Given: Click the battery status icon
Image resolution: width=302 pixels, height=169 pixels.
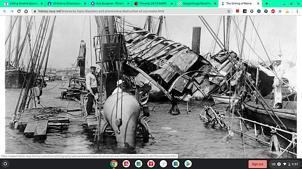Looking at the screenshot, I should (x=289, y=164).
